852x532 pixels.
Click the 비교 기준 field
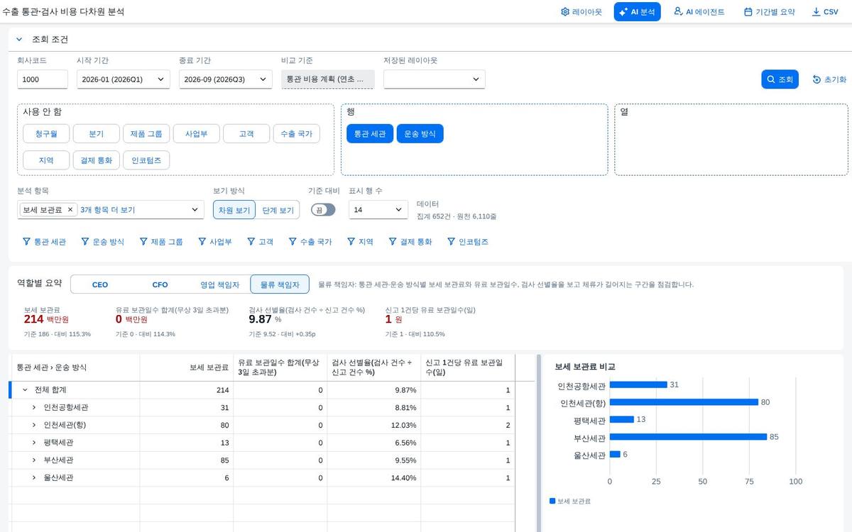[327, 79]
